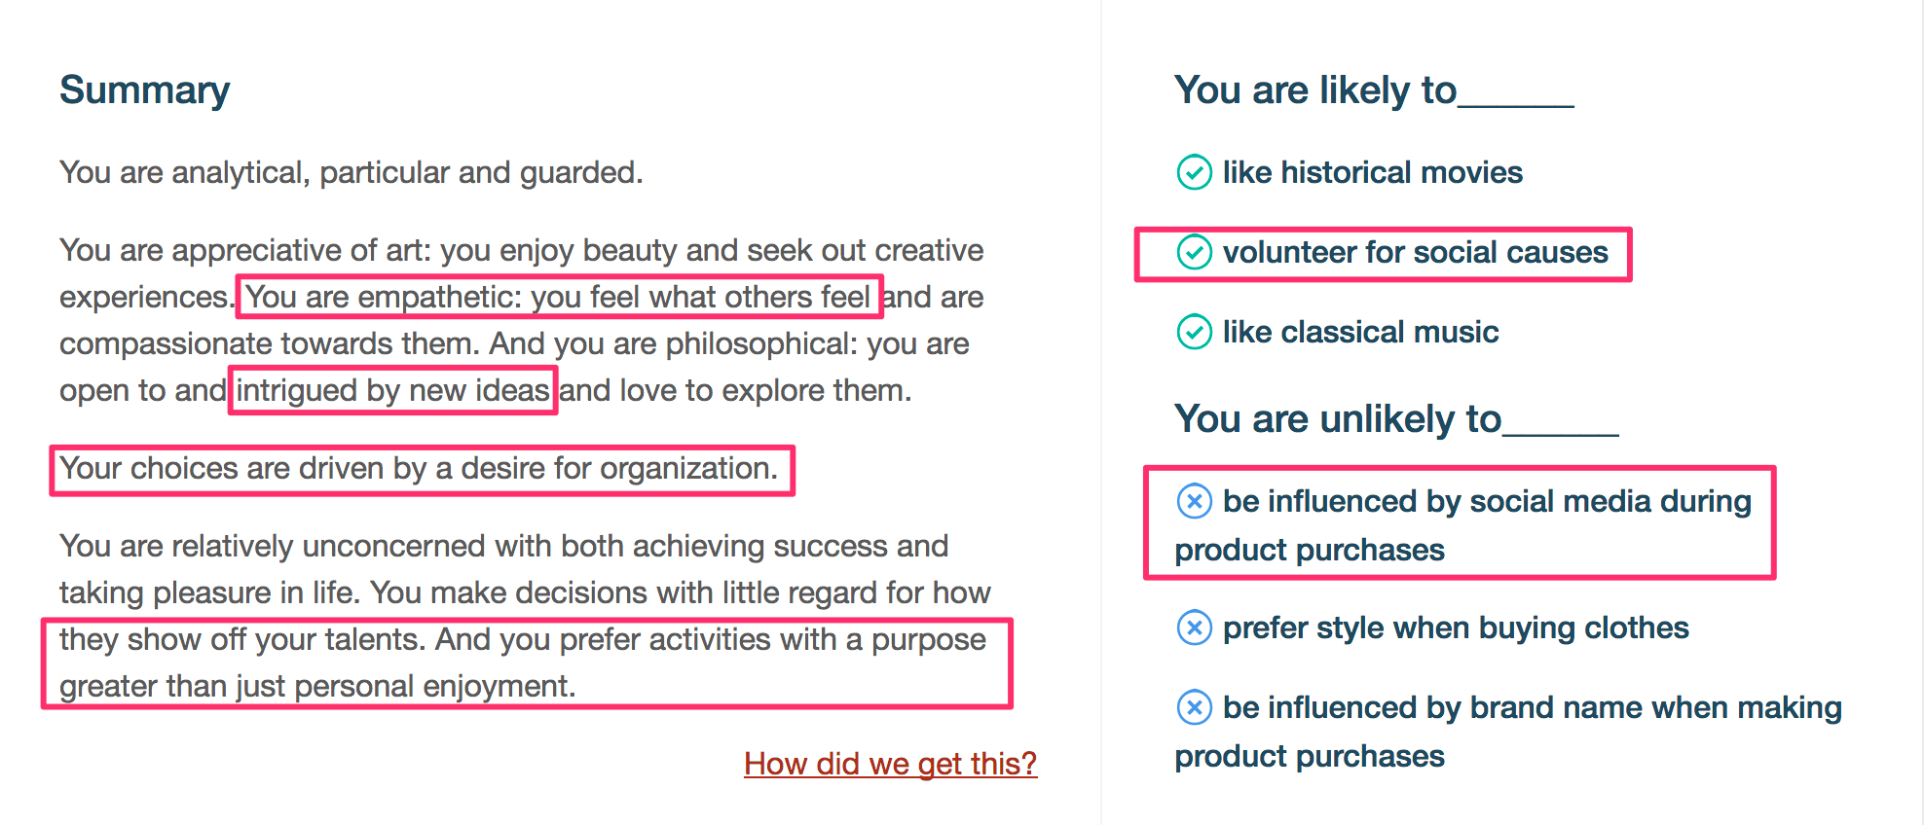Screen dimensions: 1924x825
Task: Click 'You are analytical, particular and guarded' line
Action: pos(351,172)
